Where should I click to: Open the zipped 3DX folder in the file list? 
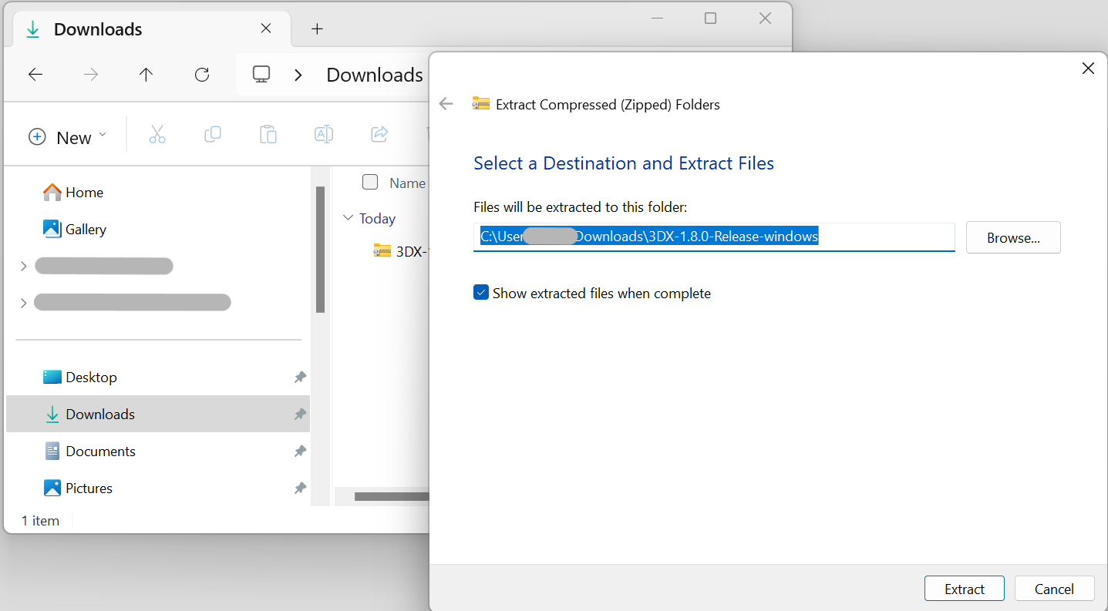pyautogui.click(x=401, y=250)
